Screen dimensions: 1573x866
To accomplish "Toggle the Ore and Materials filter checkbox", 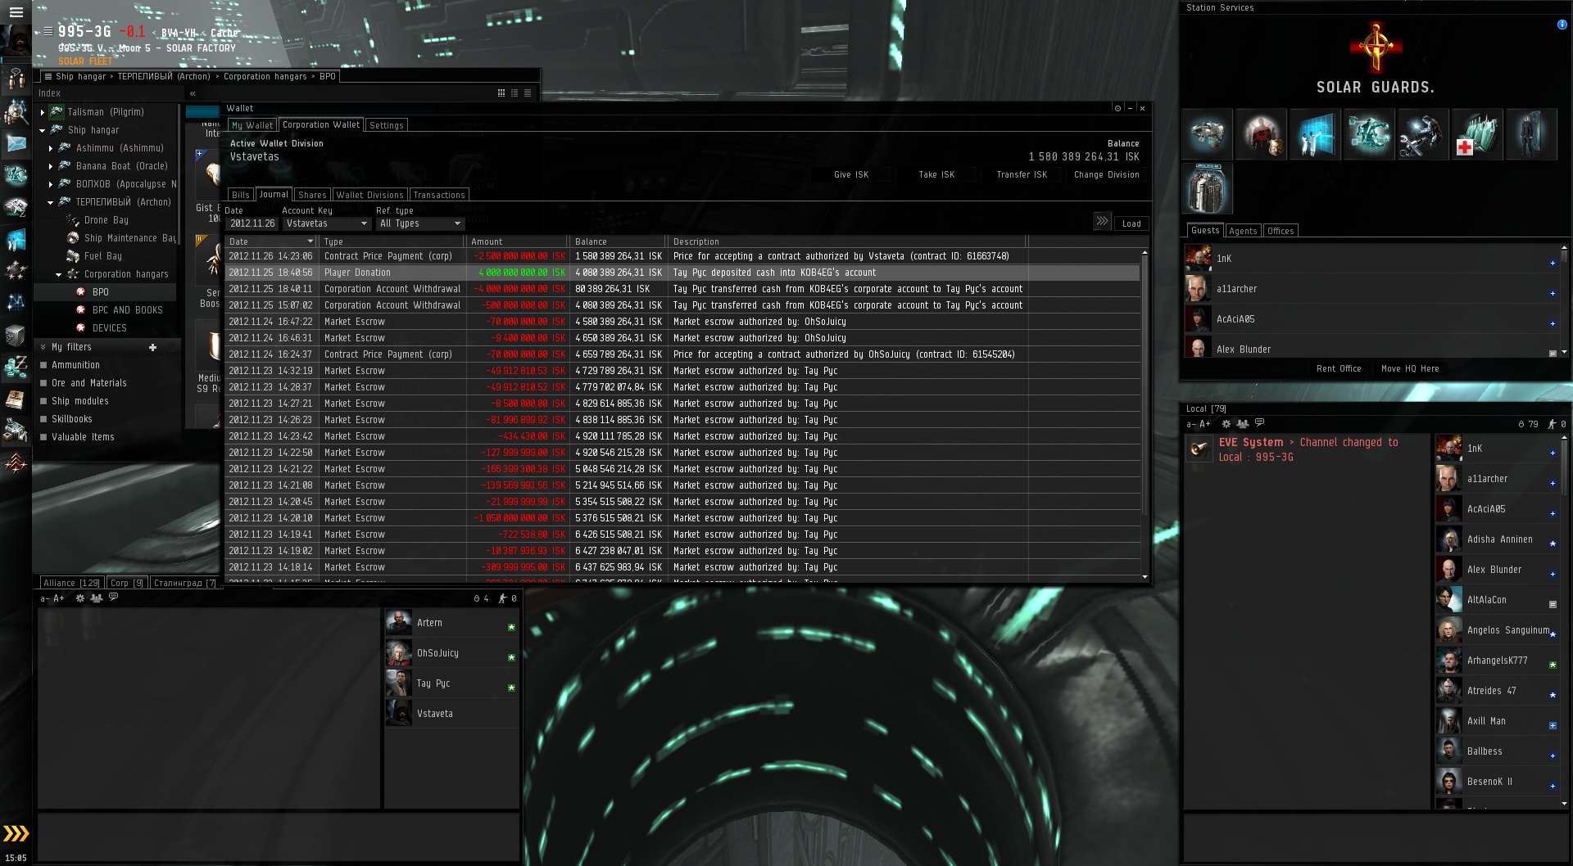I will (43, 383).
